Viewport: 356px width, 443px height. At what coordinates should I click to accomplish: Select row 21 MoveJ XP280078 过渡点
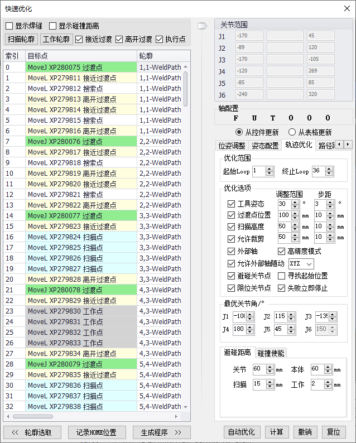81,290
